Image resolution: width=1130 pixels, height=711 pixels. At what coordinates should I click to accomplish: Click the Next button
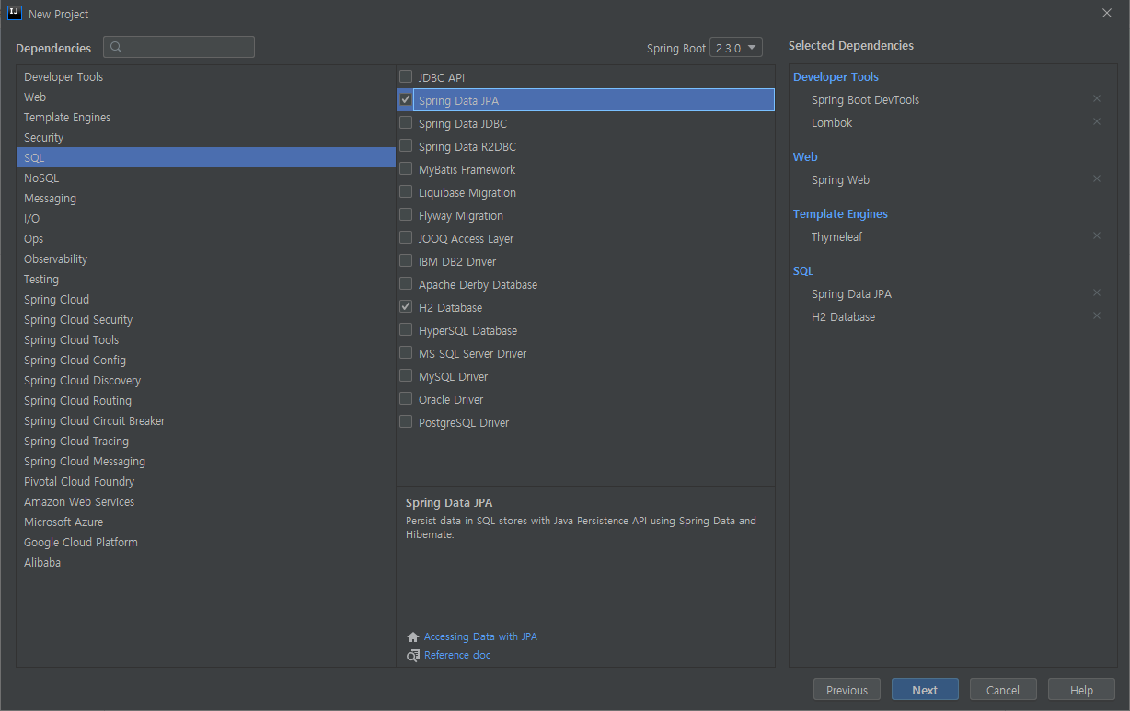coord(925,690)
